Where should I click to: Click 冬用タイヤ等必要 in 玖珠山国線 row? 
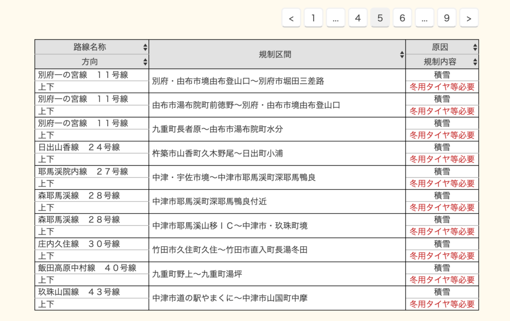coord(442,304)
